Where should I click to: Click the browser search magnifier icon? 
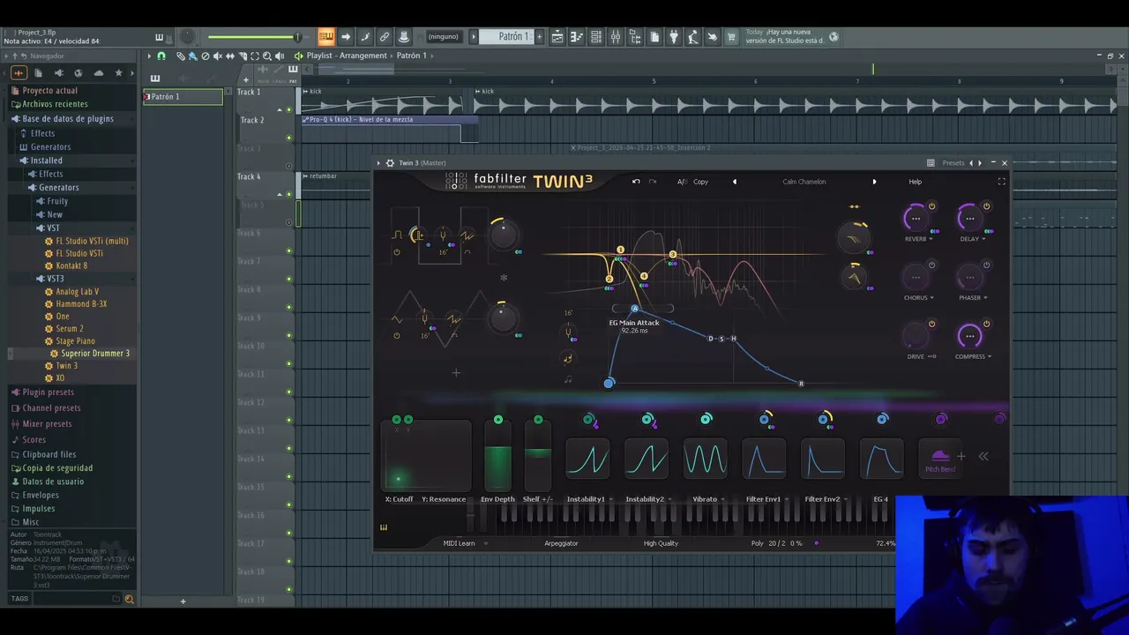pyautogui.click(x=129, y=599)
